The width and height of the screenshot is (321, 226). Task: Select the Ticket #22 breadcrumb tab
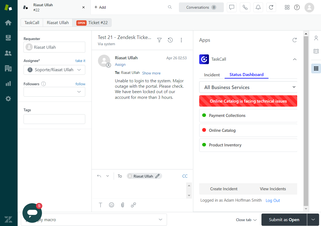click(x=92, y=23)
